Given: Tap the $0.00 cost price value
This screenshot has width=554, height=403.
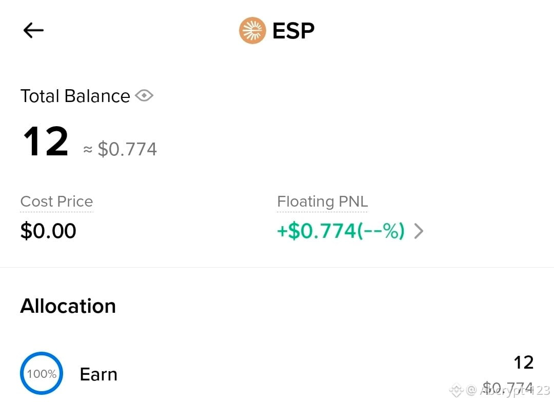Looking at the screenshot, I should click(x=48, y=231).
